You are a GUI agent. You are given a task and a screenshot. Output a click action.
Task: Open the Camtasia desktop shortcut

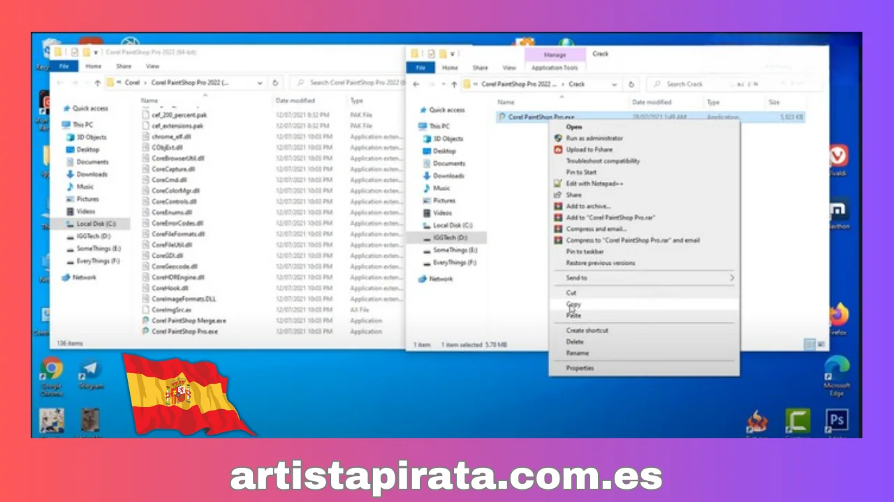tap(797, 423)
